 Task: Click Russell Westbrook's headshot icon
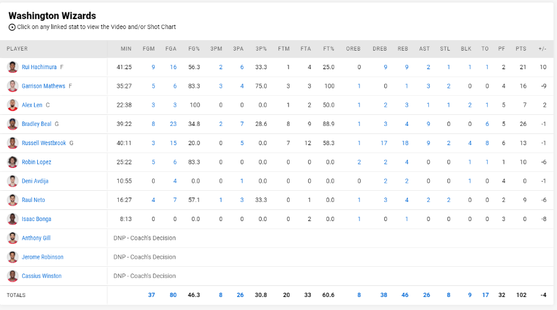pyautogui.click(x=13, y=143)
